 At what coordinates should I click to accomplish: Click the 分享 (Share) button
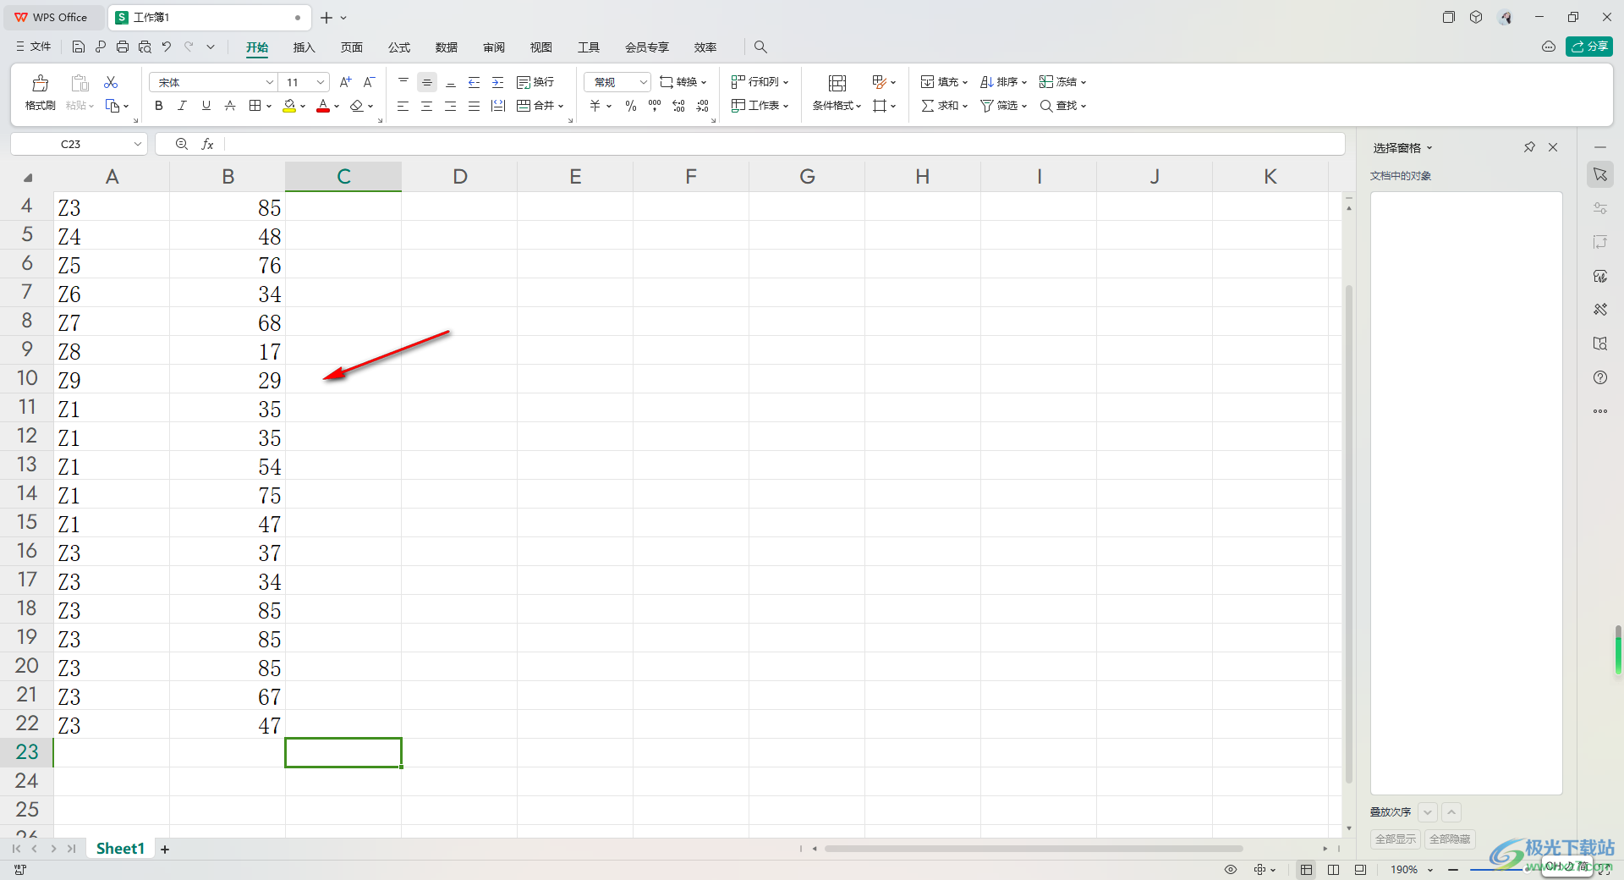(x=1589, y=47)
